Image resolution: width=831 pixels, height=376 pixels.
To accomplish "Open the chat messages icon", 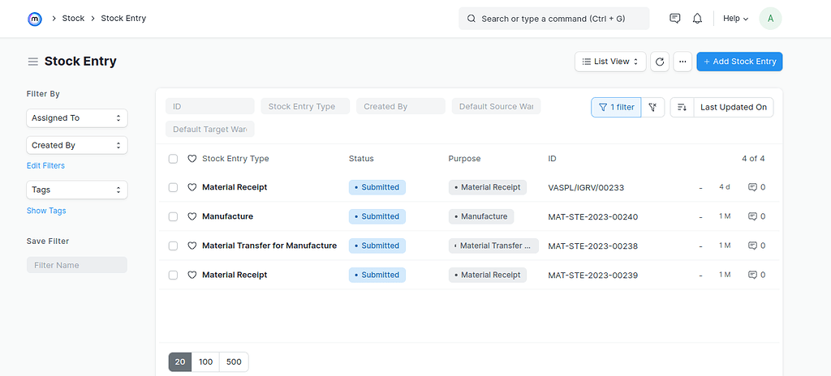I will tap(674, 19).
